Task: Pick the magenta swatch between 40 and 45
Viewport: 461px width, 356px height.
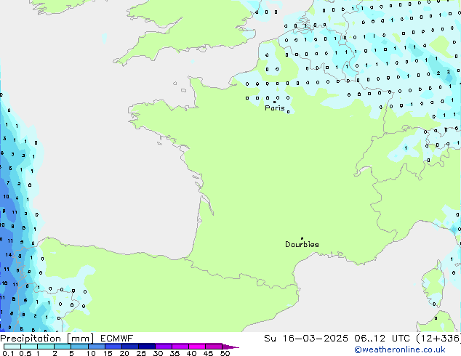Action: click(197, 347)
